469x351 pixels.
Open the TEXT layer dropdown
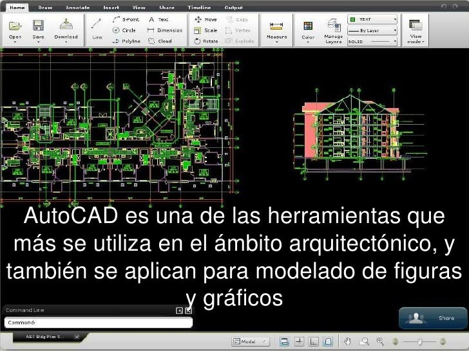pyautogui.click(x=372, y=19)
